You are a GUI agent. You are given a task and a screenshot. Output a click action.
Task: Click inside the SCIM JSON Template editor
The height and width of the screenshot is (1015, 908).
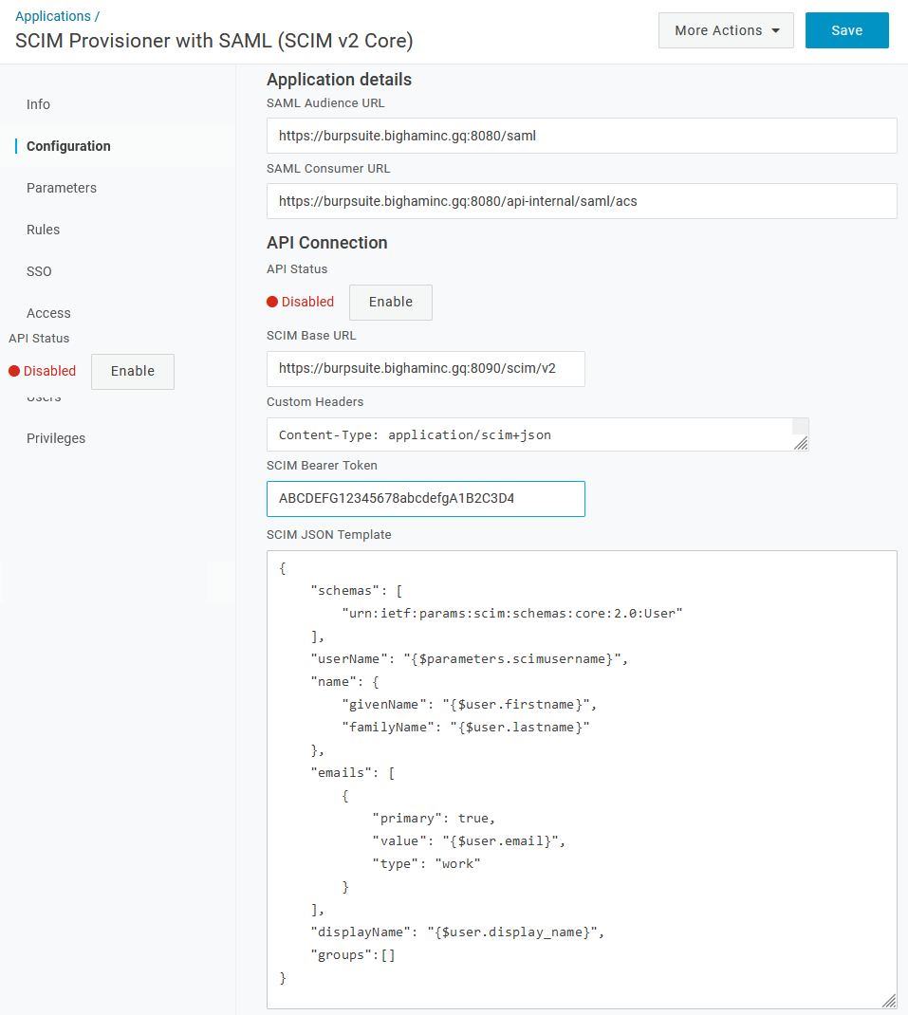tap(581, 778)
